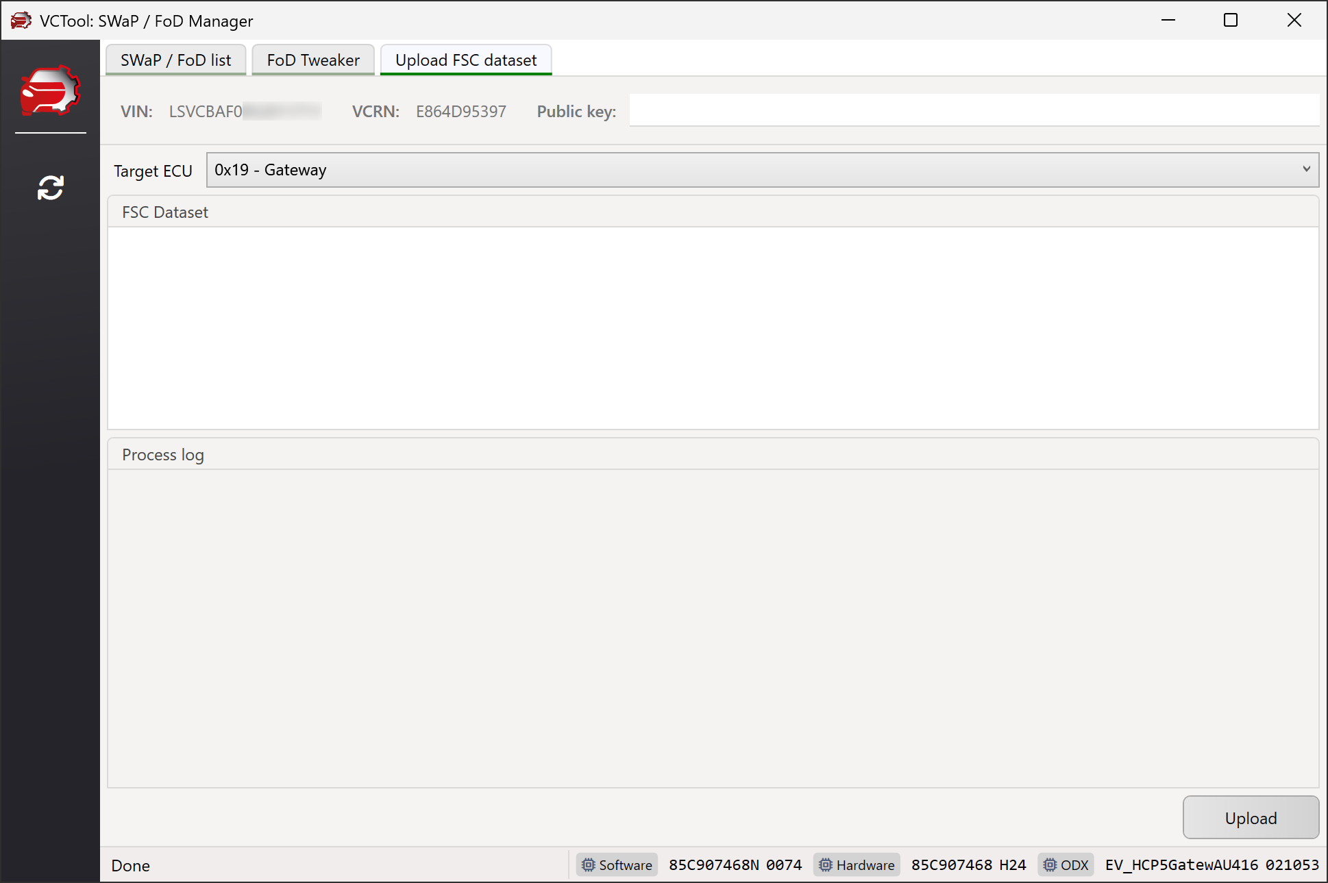Maximize the VCTool window
Screen dimensions: 1328x883
click(x=1231, y=21)
